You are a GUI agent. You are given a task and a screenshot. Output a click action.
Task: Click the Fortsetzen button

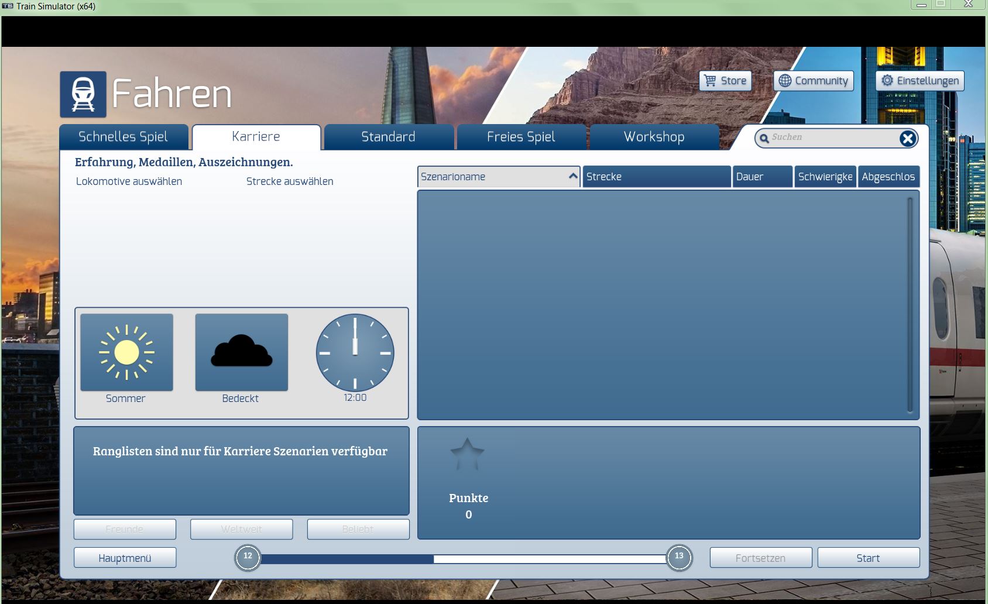761,558
